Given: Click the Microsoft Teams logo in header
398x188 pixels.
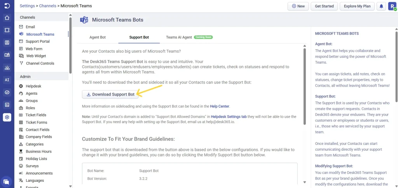Looking at the screenshot, I should [x=84, y=19].
